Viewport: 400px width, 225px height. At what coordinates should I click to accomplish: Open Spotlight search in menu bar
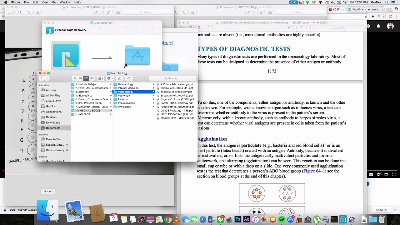[x=387, y=2]
